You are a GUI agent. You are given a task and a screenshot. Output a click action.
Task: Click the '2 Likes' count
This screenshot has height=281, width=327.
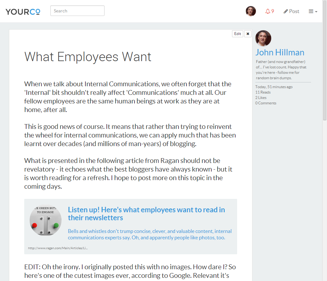(261, 98)
